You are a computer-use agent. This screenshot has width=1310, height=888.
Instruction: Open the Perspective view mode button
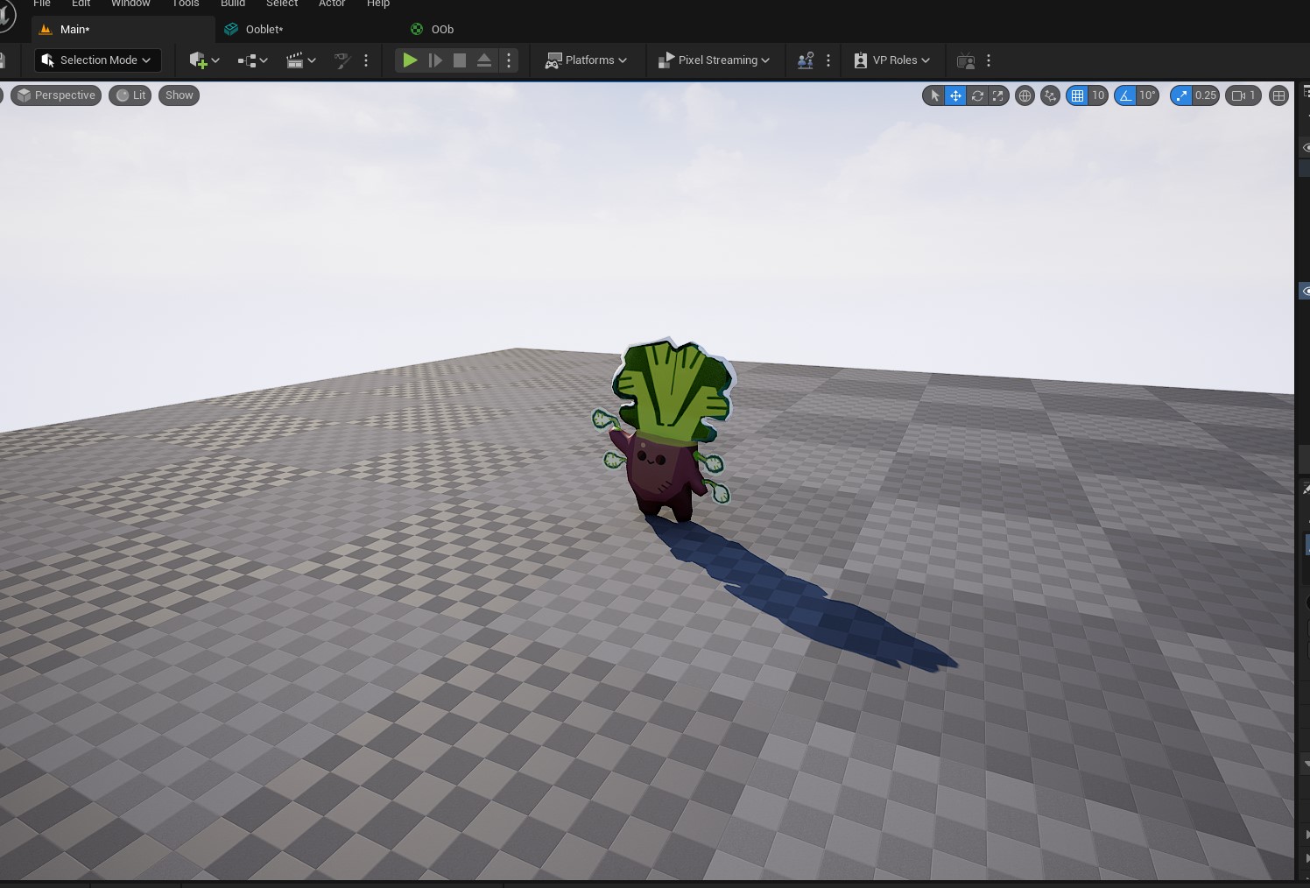[56, 95]
